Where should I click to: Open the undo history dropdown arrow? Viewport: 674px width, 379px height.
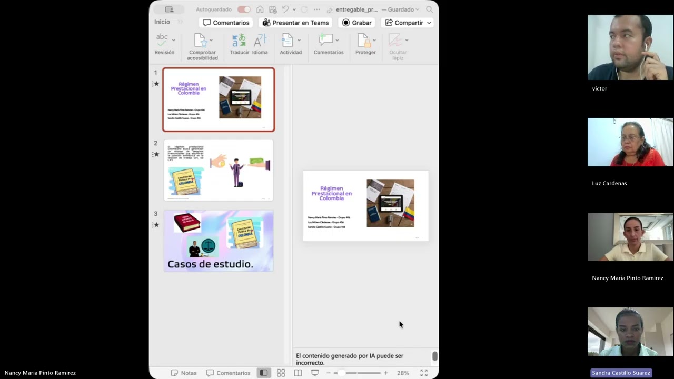[x=294, y=9]
